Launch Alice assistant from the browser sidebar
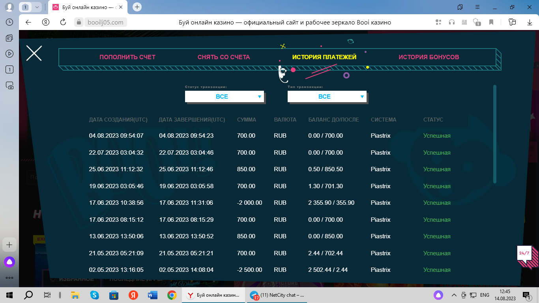The width and height of the screenshot is (539, 303). (9, 261)
